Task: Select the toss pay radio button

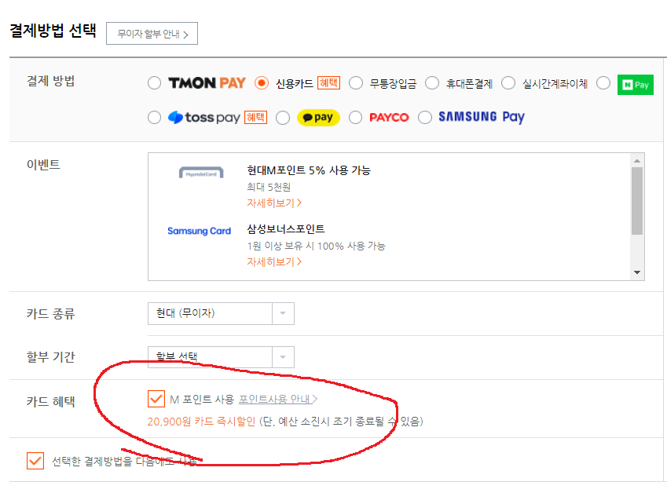Action: (x=155, y=117)
